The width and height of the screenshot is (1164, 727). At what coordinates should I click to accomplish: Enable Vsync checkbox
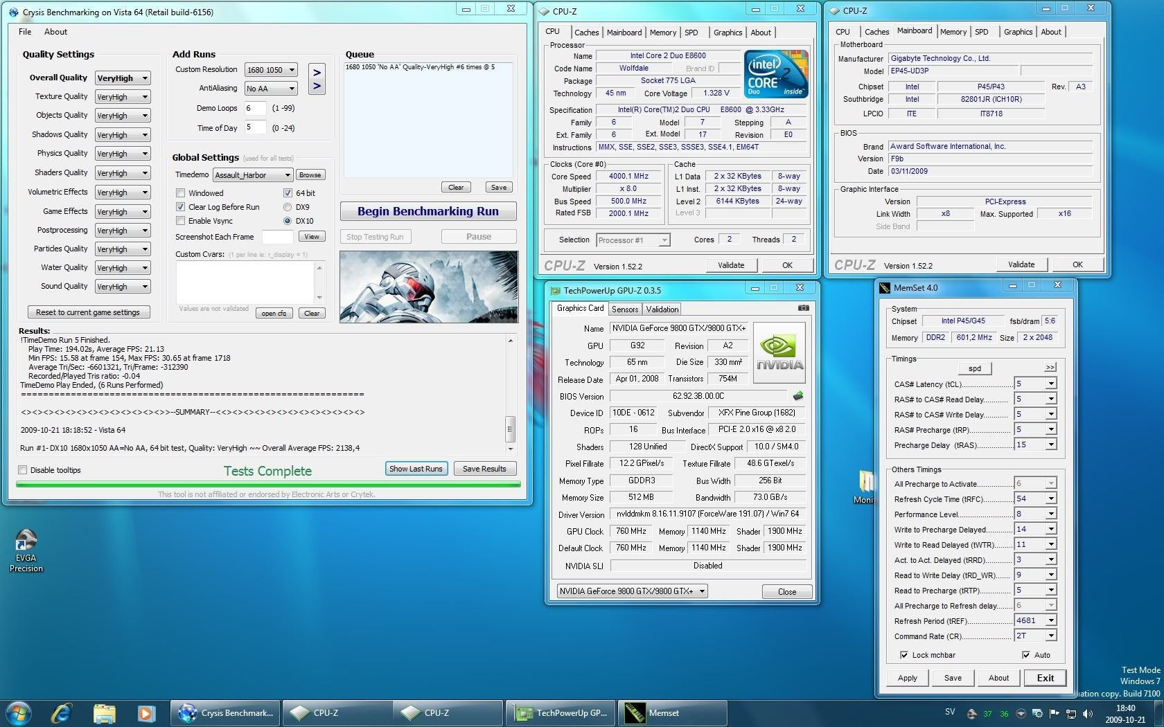[x=180, y=221]
